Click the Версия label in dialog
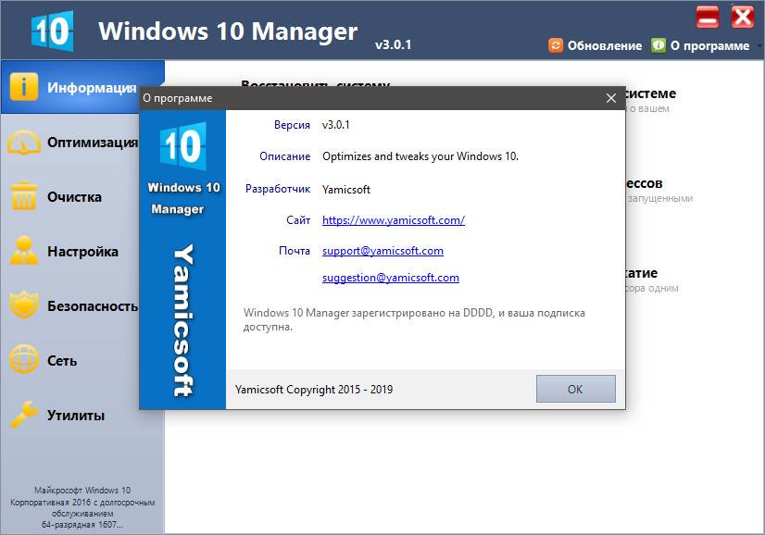This screenshot has width=765, height=535. [x=292, y=125]
